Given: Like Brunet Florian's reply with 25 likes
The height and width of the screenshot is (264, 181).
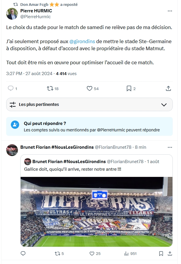Looking at the screenshot, I should click(x=92, y=253).
